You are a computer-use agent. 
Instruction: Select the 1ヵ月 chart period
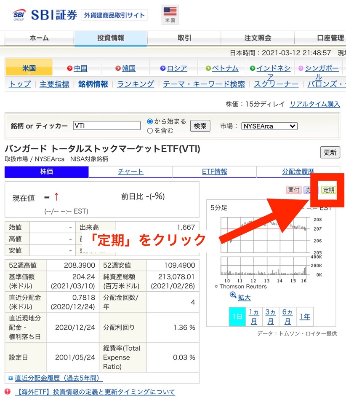254,317
